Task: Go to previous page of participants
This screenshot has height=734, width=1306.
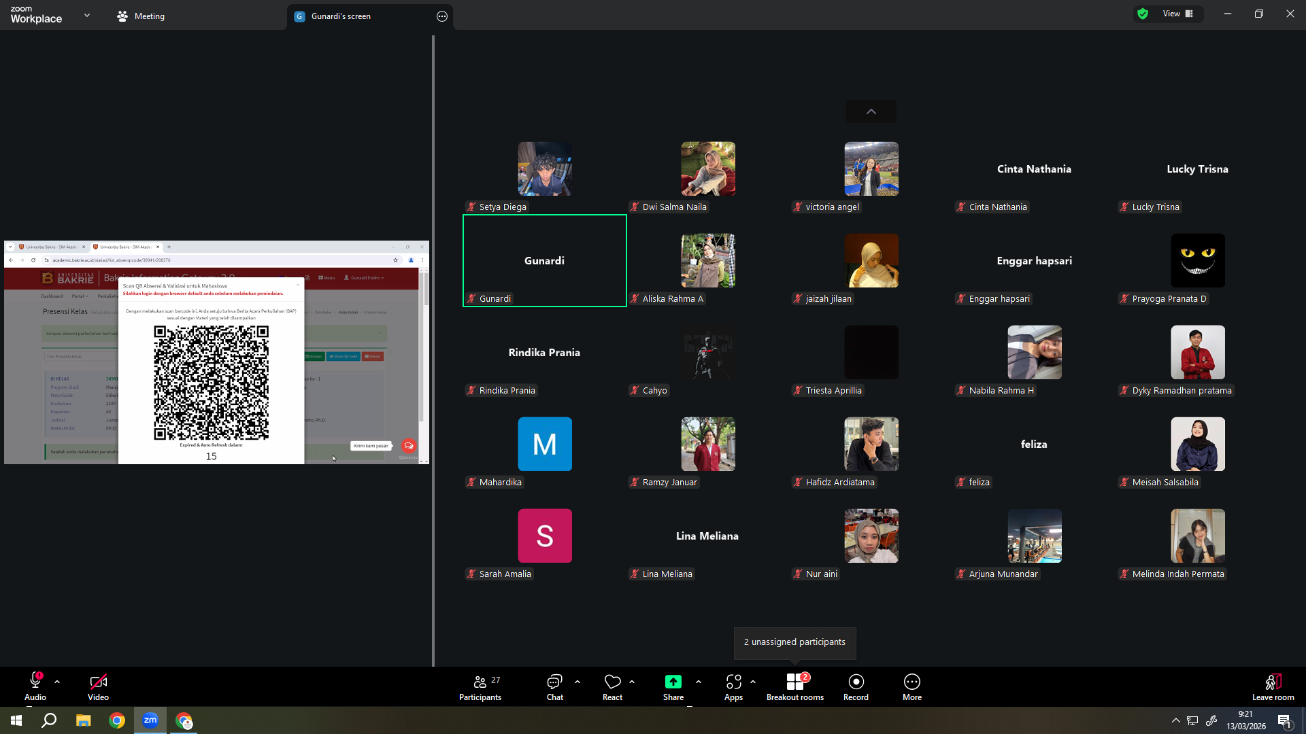Action: (871, 111)
